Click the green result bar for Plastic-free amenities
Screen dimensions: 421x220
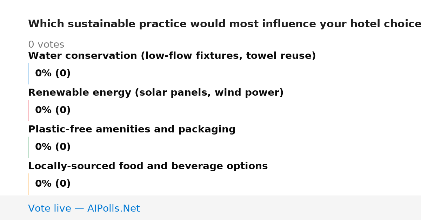point(28,147)
